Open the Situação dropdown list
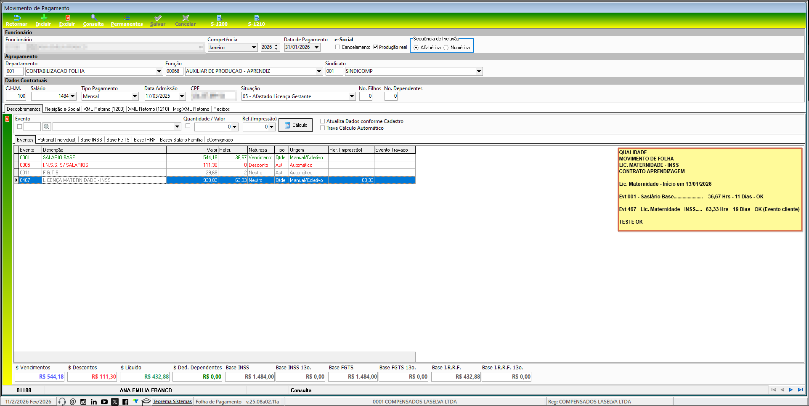The width and height of the screenshot is (809, 406). [x=352, y=96]
